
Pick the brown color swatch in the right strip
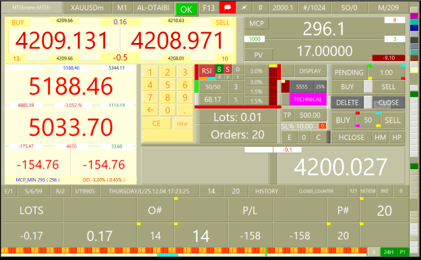(414, 58)
